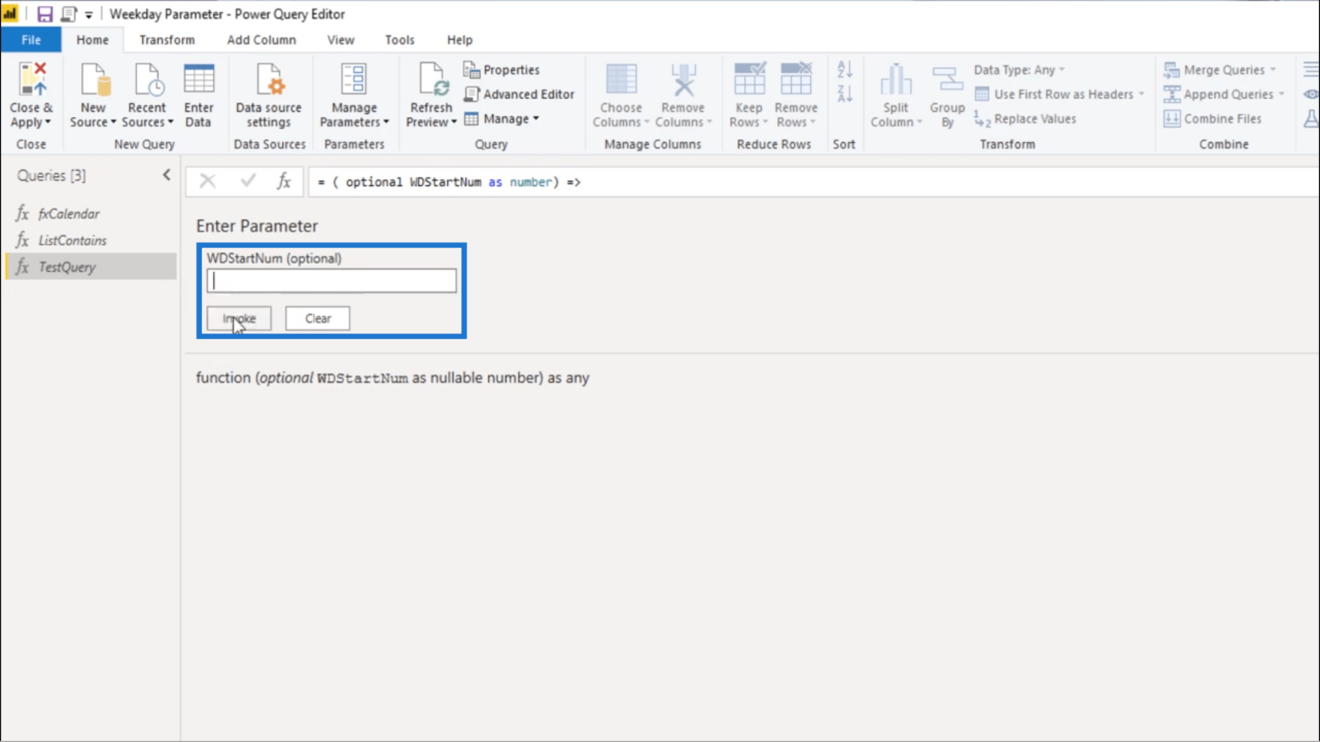This screenshot has width=1320, height=742.
Task: Expand the Close & Apply dropdown arrow
Action: click(48, 122)
